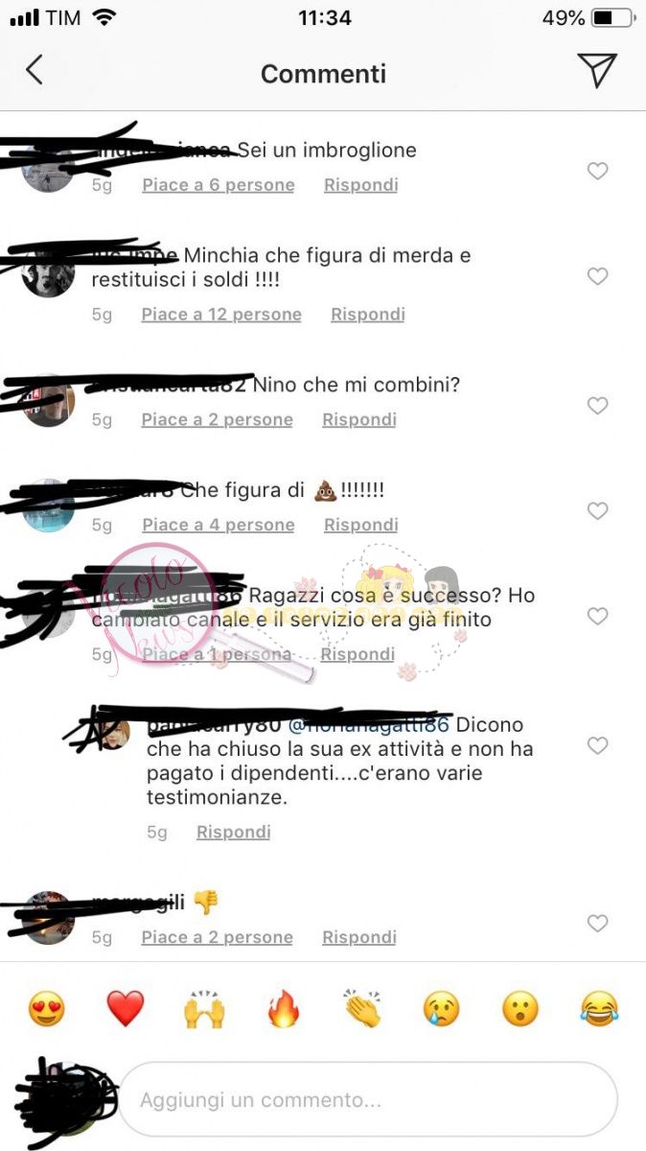Open 'Piace a 12 persone' likes list

(221, 315)
